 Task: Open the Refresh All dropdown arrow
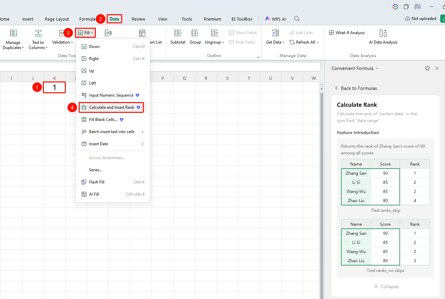[318, 42]
